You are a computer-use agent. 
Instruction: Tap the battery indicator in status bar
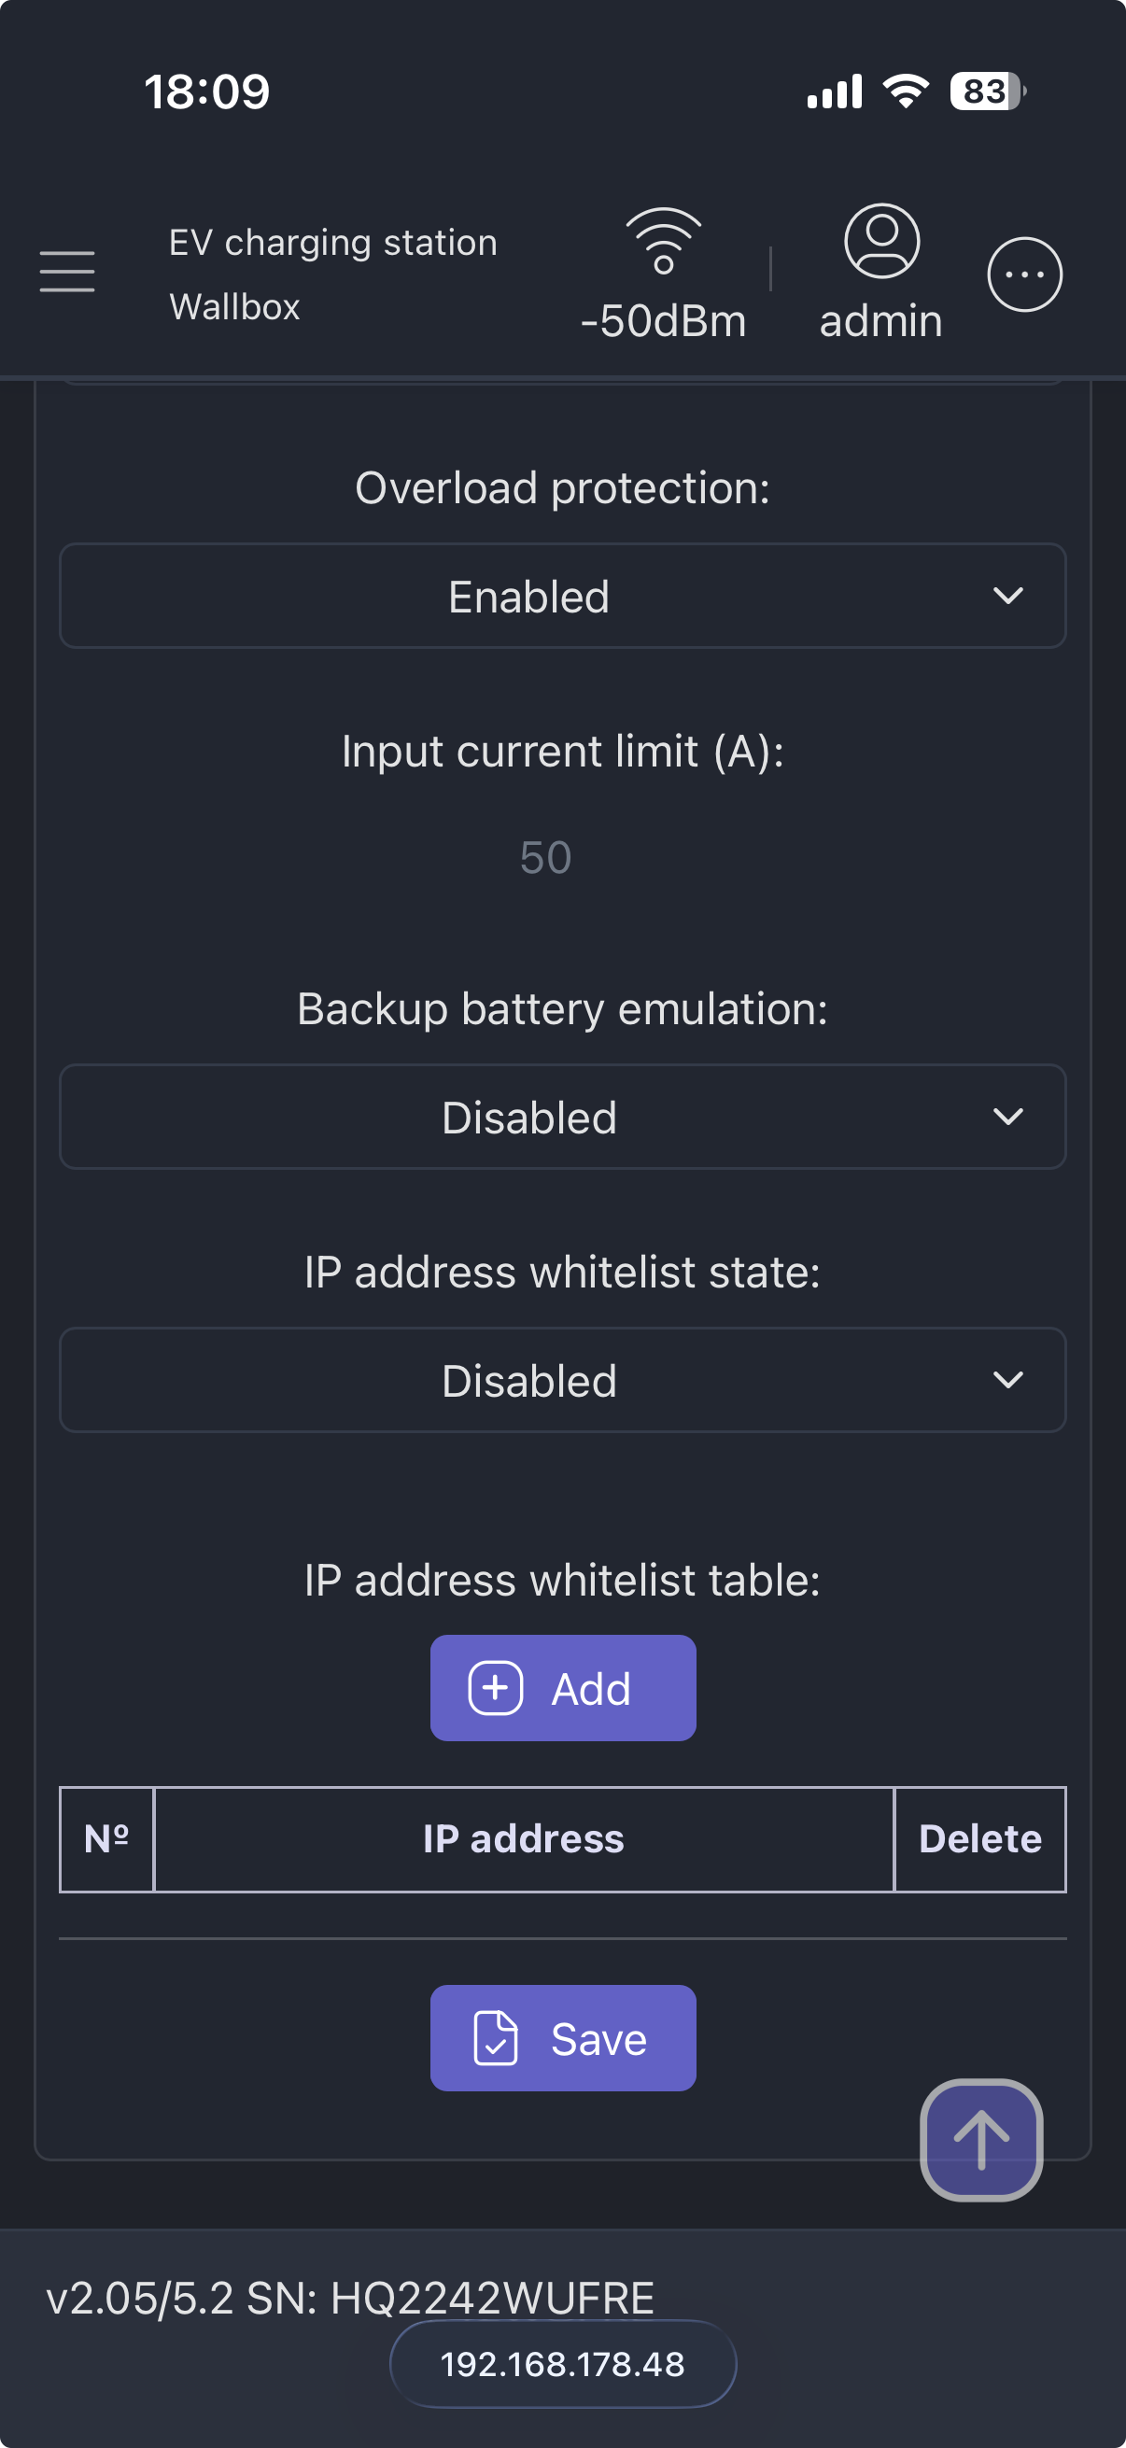pyautogui.click(x=987, y=91)
